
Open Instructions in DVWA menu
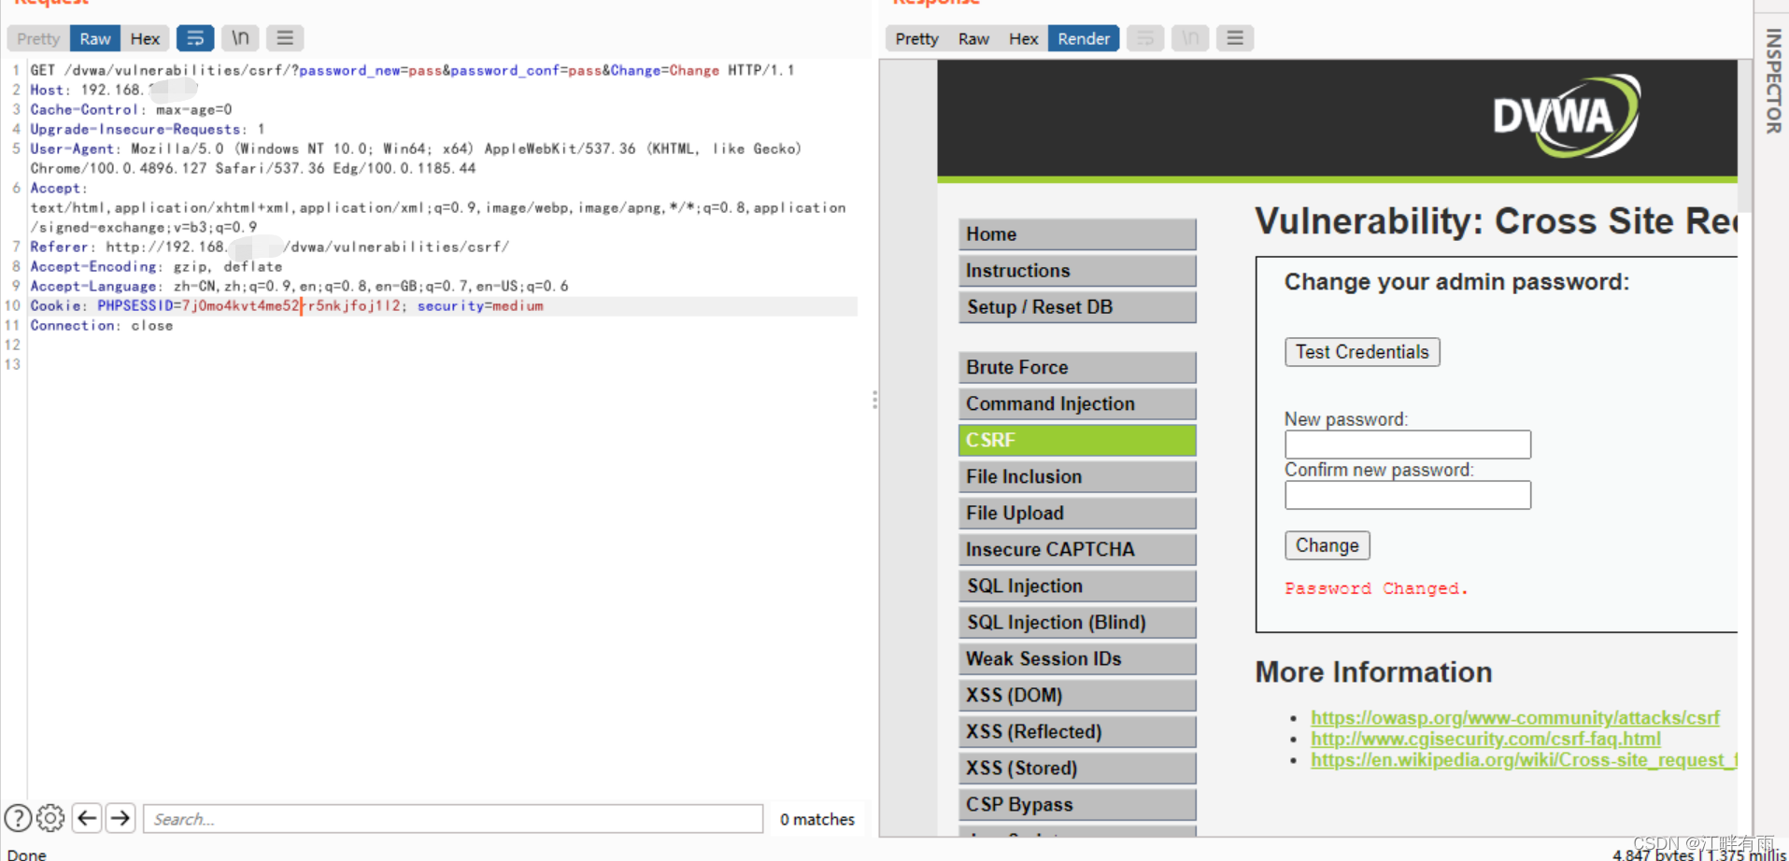(1077, 271)
